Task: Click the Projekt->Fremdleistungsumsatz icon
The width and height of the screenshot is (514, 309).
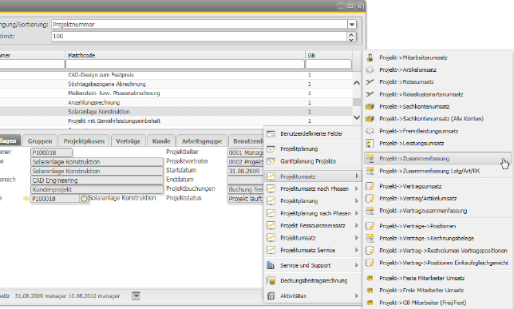Action: pos(370,131)
